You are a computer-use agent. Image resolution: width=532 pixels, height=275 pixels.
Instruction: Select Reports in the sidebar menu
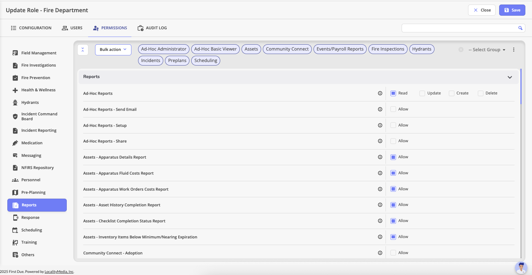click(37, 205)
